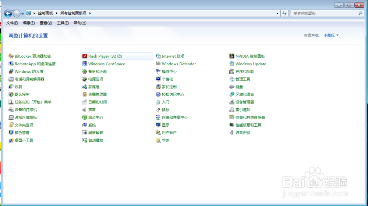Expand the 小图标 view mode dropdown

[x=331, y=35]
